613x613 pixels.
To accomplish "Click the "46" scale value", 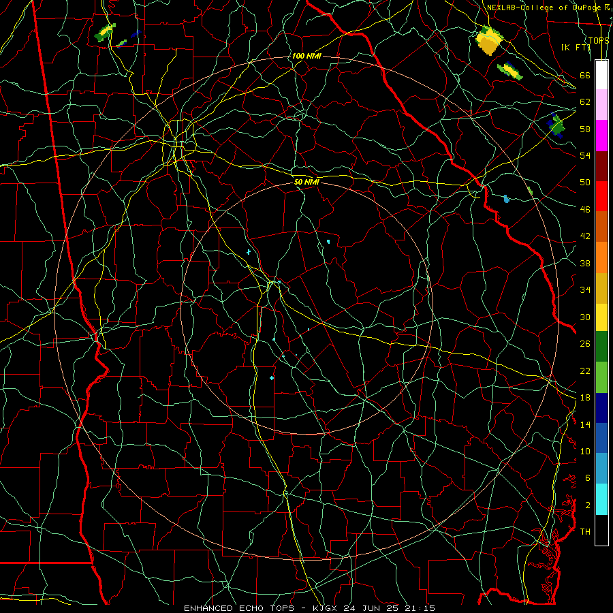I will [x=585, y=210].
